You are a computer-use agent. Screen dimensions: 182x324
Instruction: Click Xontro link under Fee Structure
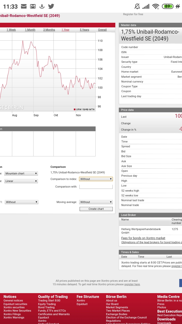tap(81, 300)
